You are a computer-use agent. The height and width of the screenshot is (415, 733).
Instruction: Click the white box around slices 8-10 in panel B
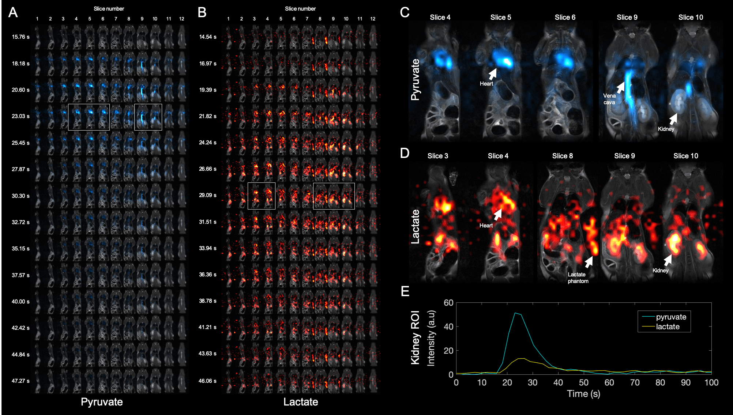(x=334, y=196)
